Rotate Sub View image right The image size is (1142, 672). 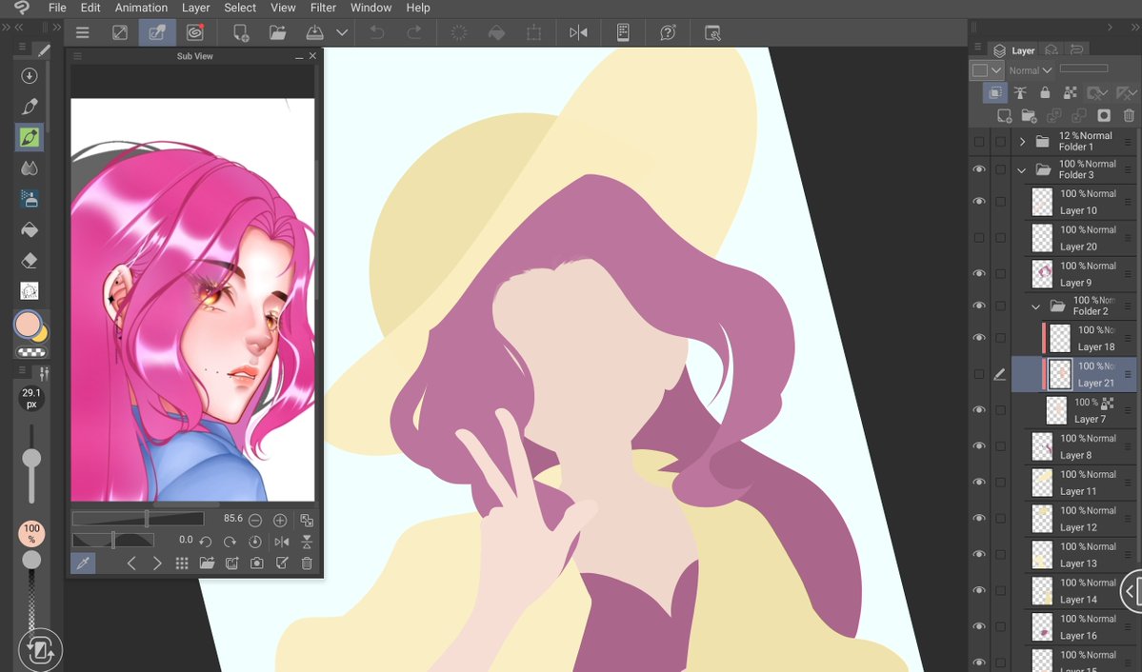230,542
